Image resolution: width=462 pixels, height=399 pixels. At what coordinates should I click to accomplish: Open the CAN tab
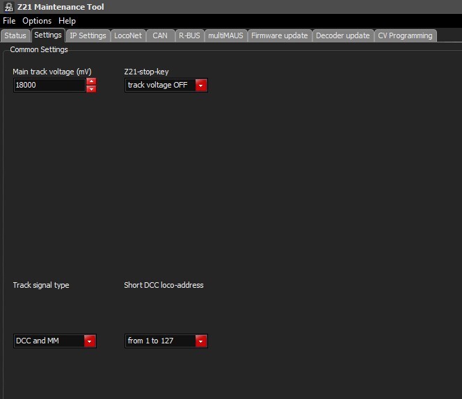(160, 35)
